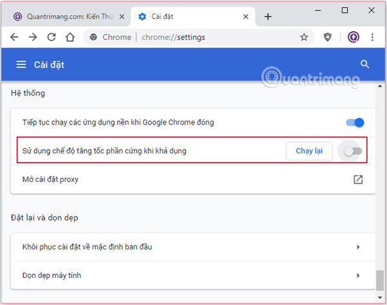This screenshot has height=305, width=387.
Task: Open the shield extension icon
Action: point(328,37)
